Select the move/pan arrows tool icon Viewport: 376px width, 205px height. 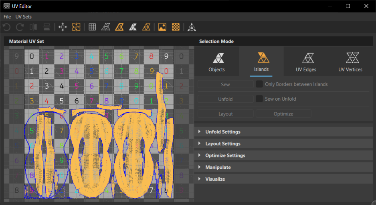tap(63, 27)
